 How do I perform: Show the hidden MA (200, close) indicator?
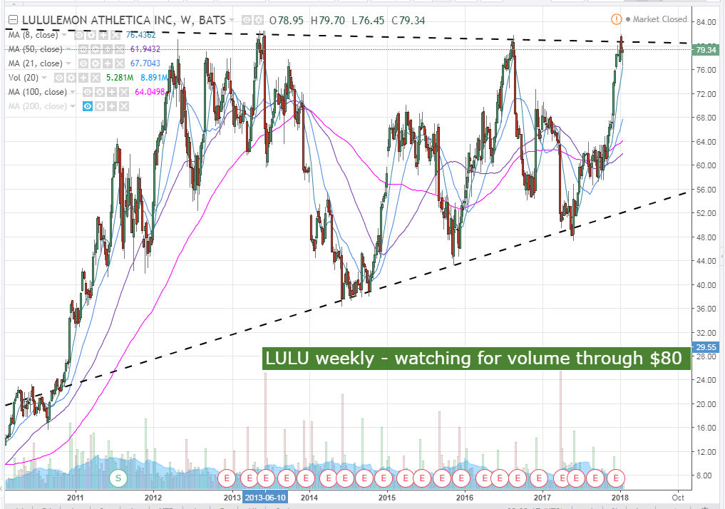click(88, 106)
